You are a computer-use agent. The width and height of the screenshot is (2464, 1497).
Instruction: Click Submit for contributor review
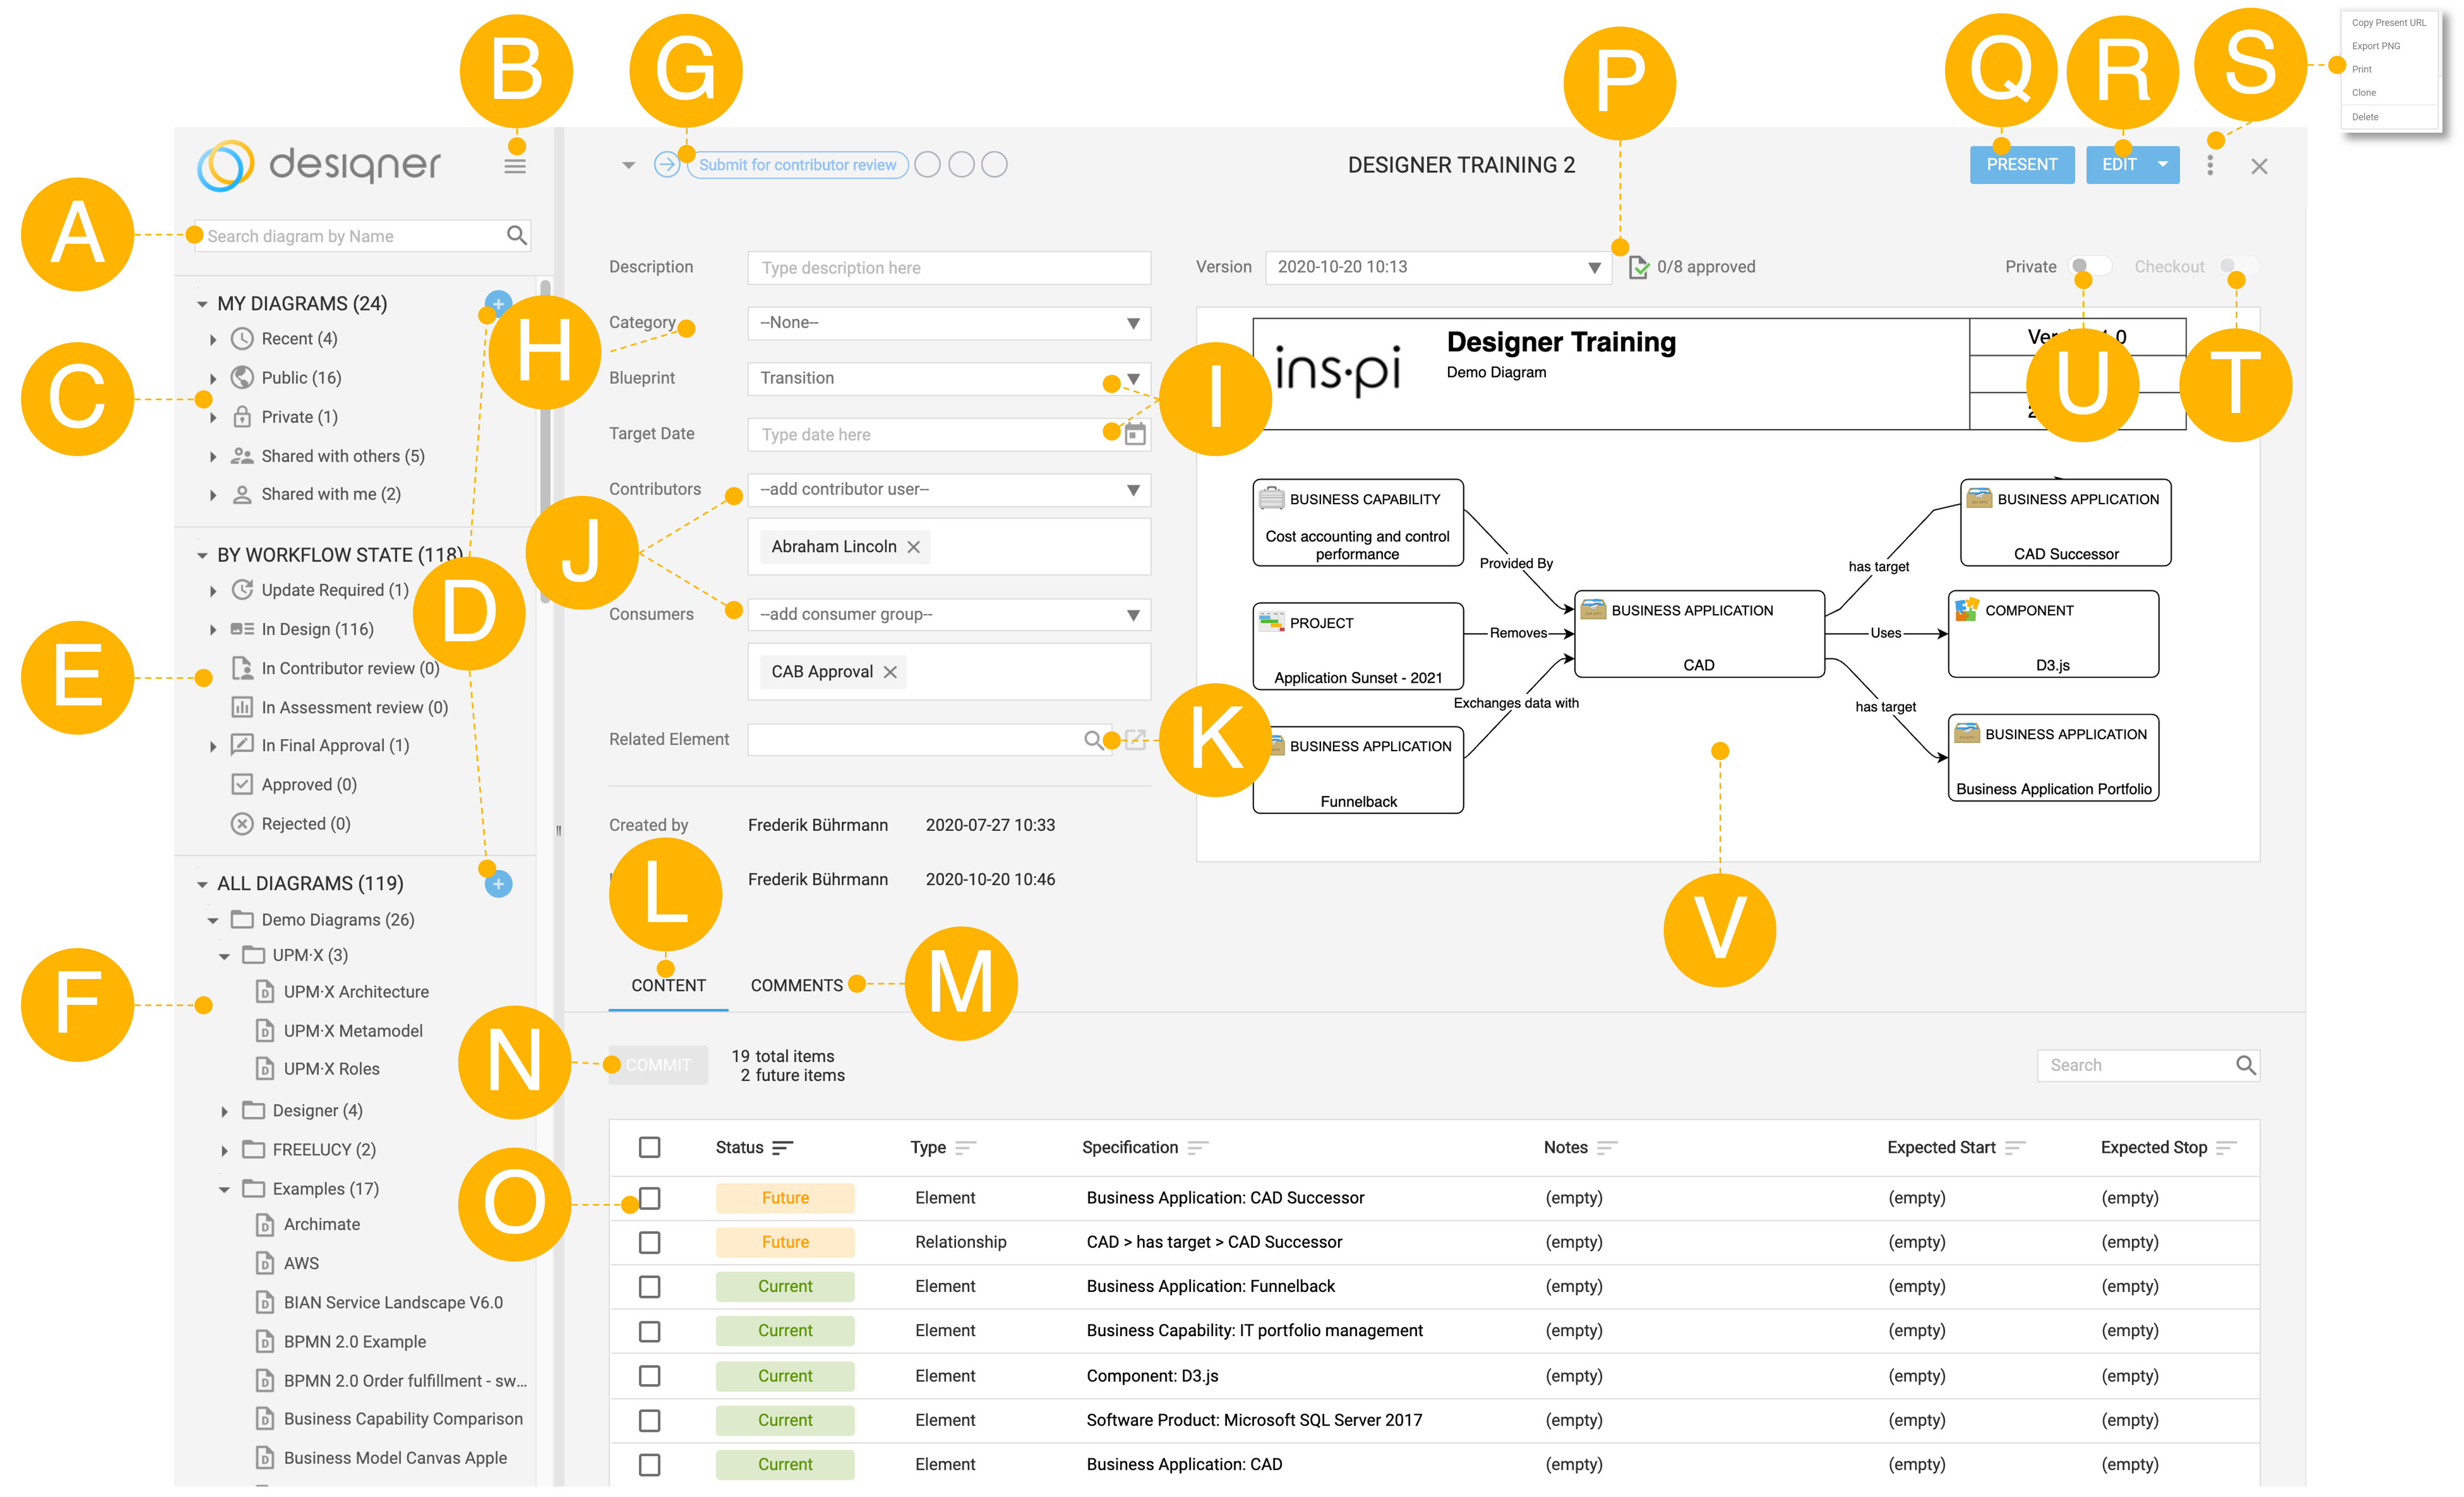[797, 165]
